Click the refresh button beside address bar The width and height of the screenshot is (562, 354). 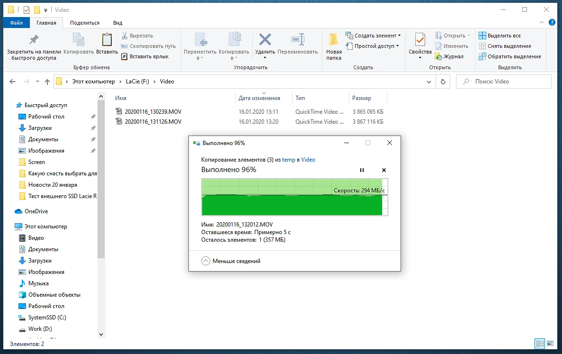click(x=443, y=82)
